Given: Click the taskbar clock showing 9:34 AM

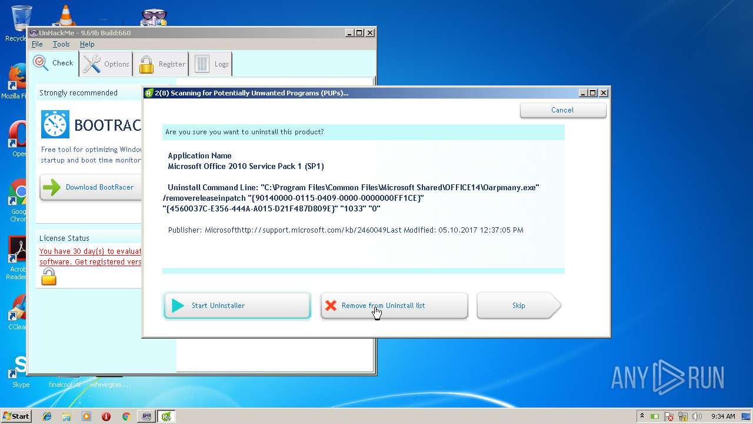Looking at the screenshot, I should click(723, 416).
